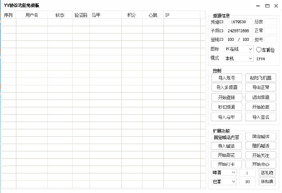Click the 验证码 column header
The image size is (282, 193).
click(x=81, y=15)
